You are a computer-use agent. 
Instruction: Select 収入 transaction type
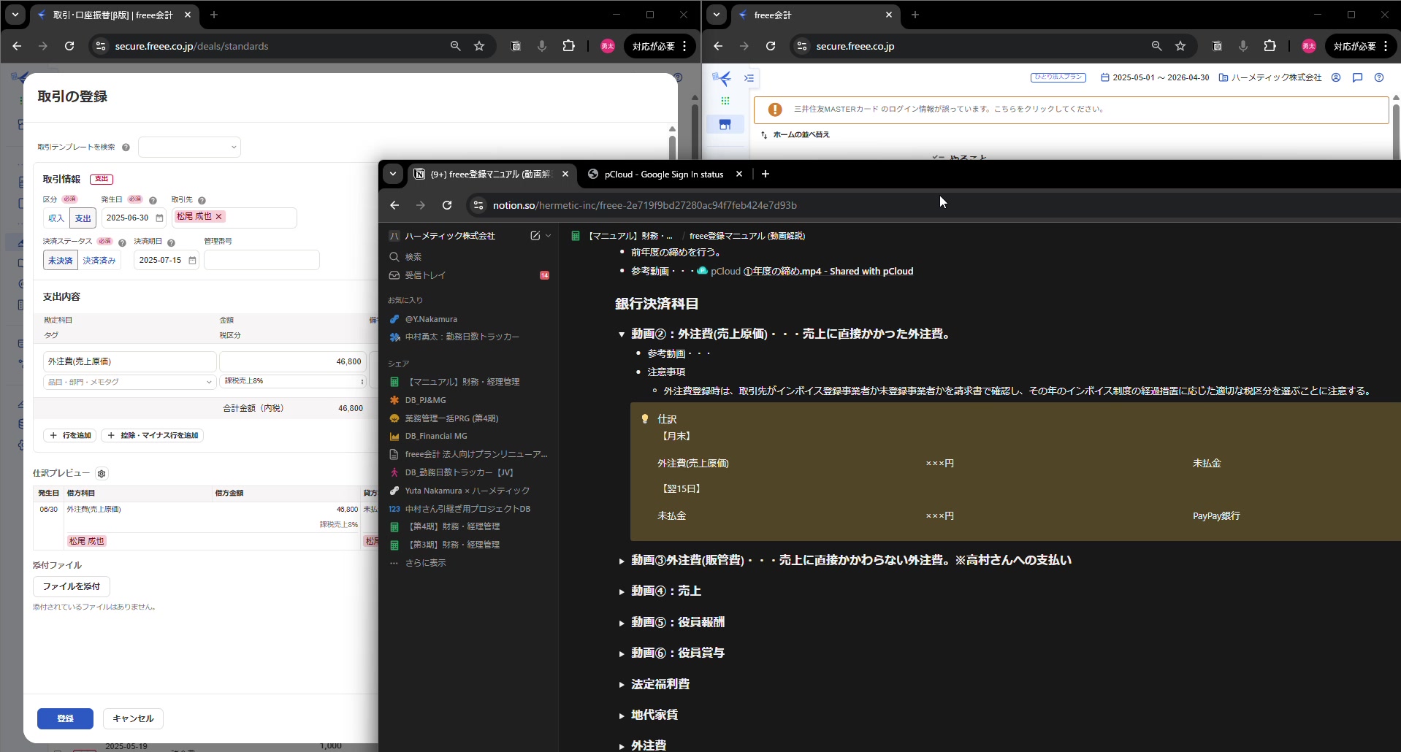(56, 218)
